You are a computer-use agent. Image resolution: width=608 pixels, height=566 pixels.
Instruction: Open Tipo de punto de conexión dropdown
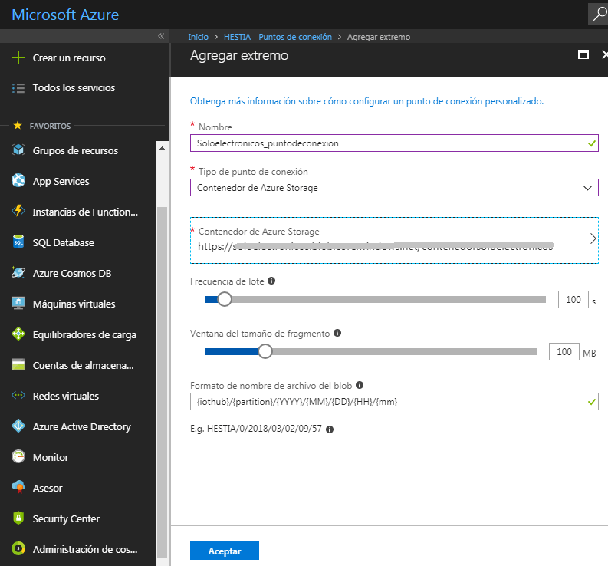tap(393, 188)
